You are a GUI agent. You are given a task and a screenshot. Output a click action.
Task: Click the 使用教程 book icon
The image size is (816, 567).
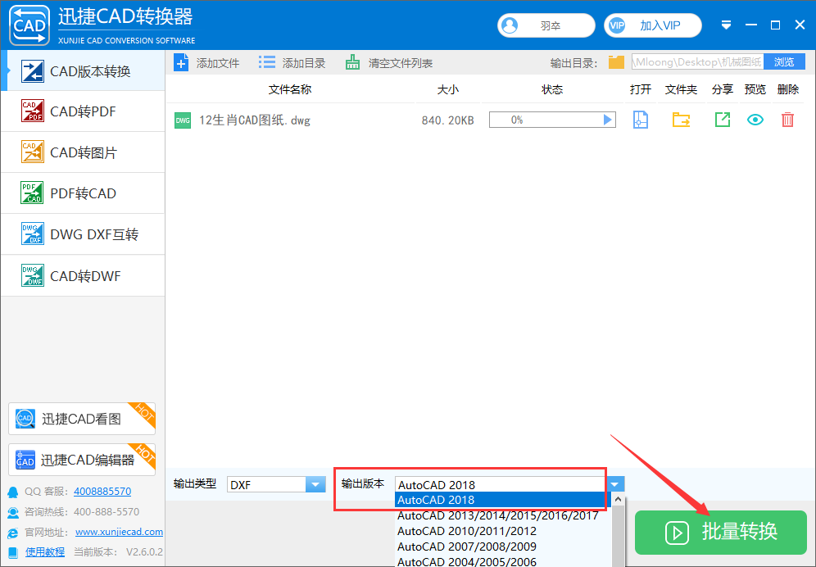(x=13, y=552)
